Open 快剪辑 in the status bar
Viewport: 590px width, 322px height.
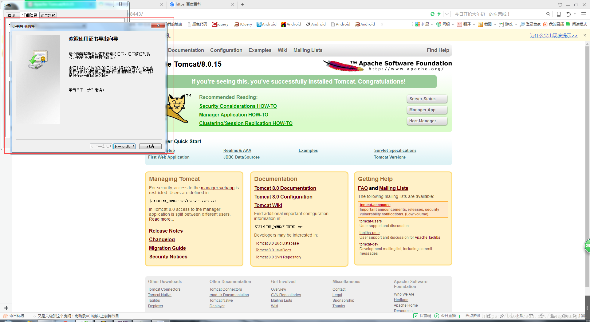click(422, 316)
